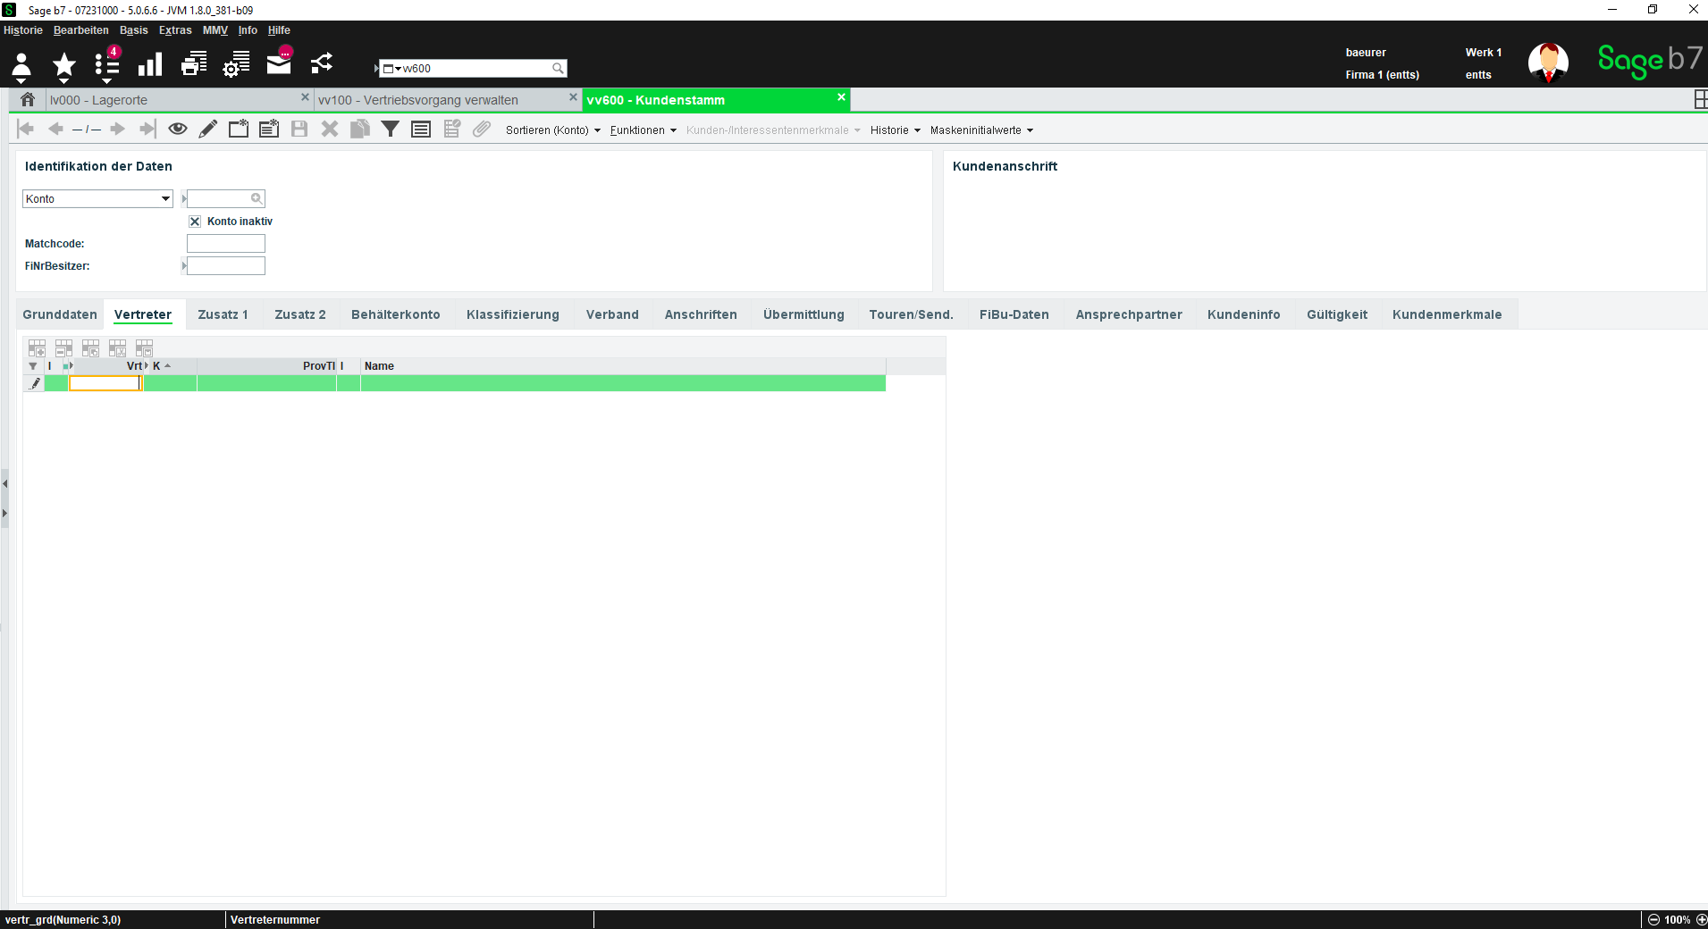Close the lv000 - Lagerorte tab
The height and width of the screenshot is (929, 1708).
point(305,97)
